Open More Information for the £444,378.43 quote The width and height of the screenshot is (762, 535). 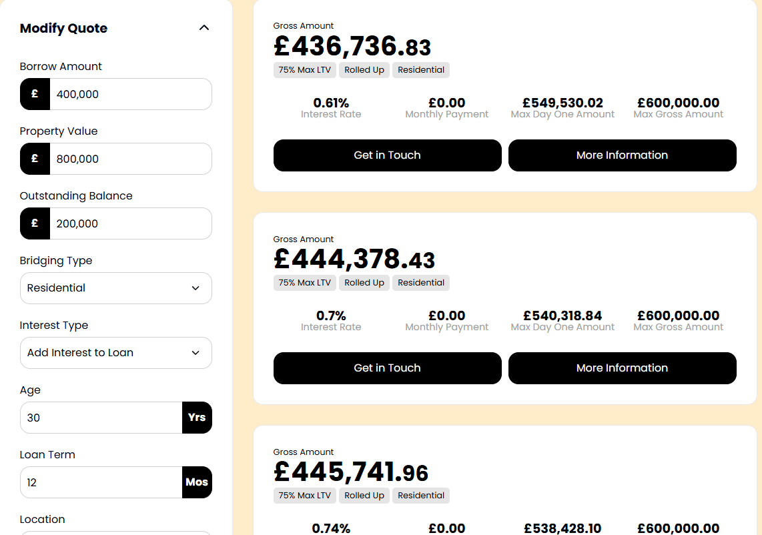pos(622,368)
